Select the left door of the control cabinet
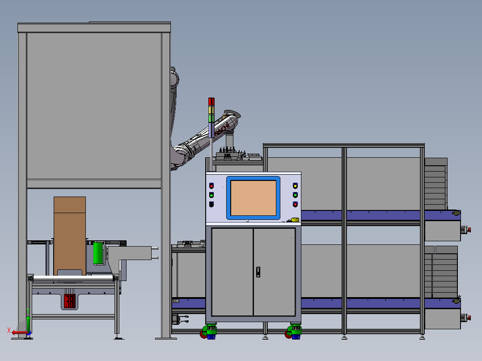Screen dimensions: 482x361 [x=233, y=272]
